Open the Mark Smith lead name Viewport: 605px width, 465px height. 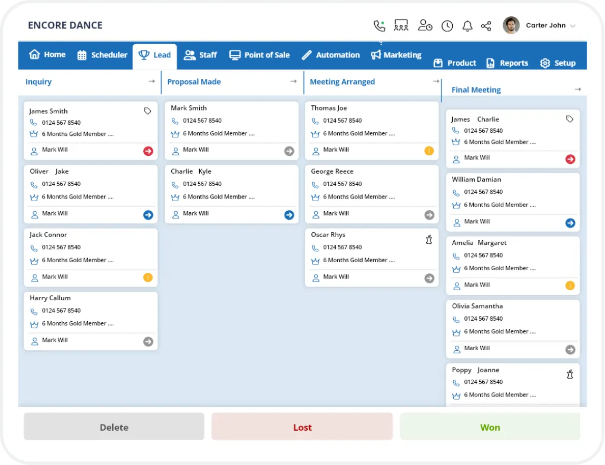[x=189, y=108]
